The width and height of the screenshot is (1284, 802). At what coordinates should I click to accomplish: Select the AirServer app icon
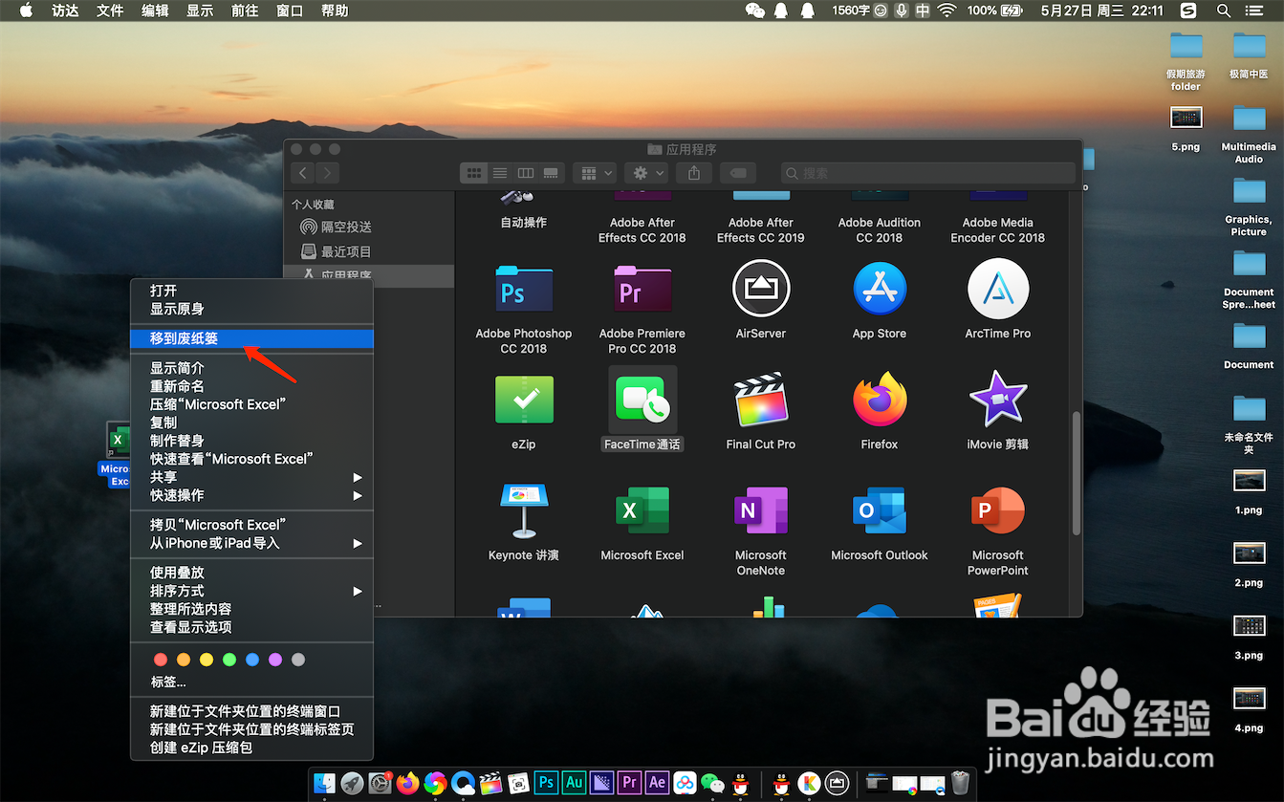pyautogui.click(x=761, y=288)
